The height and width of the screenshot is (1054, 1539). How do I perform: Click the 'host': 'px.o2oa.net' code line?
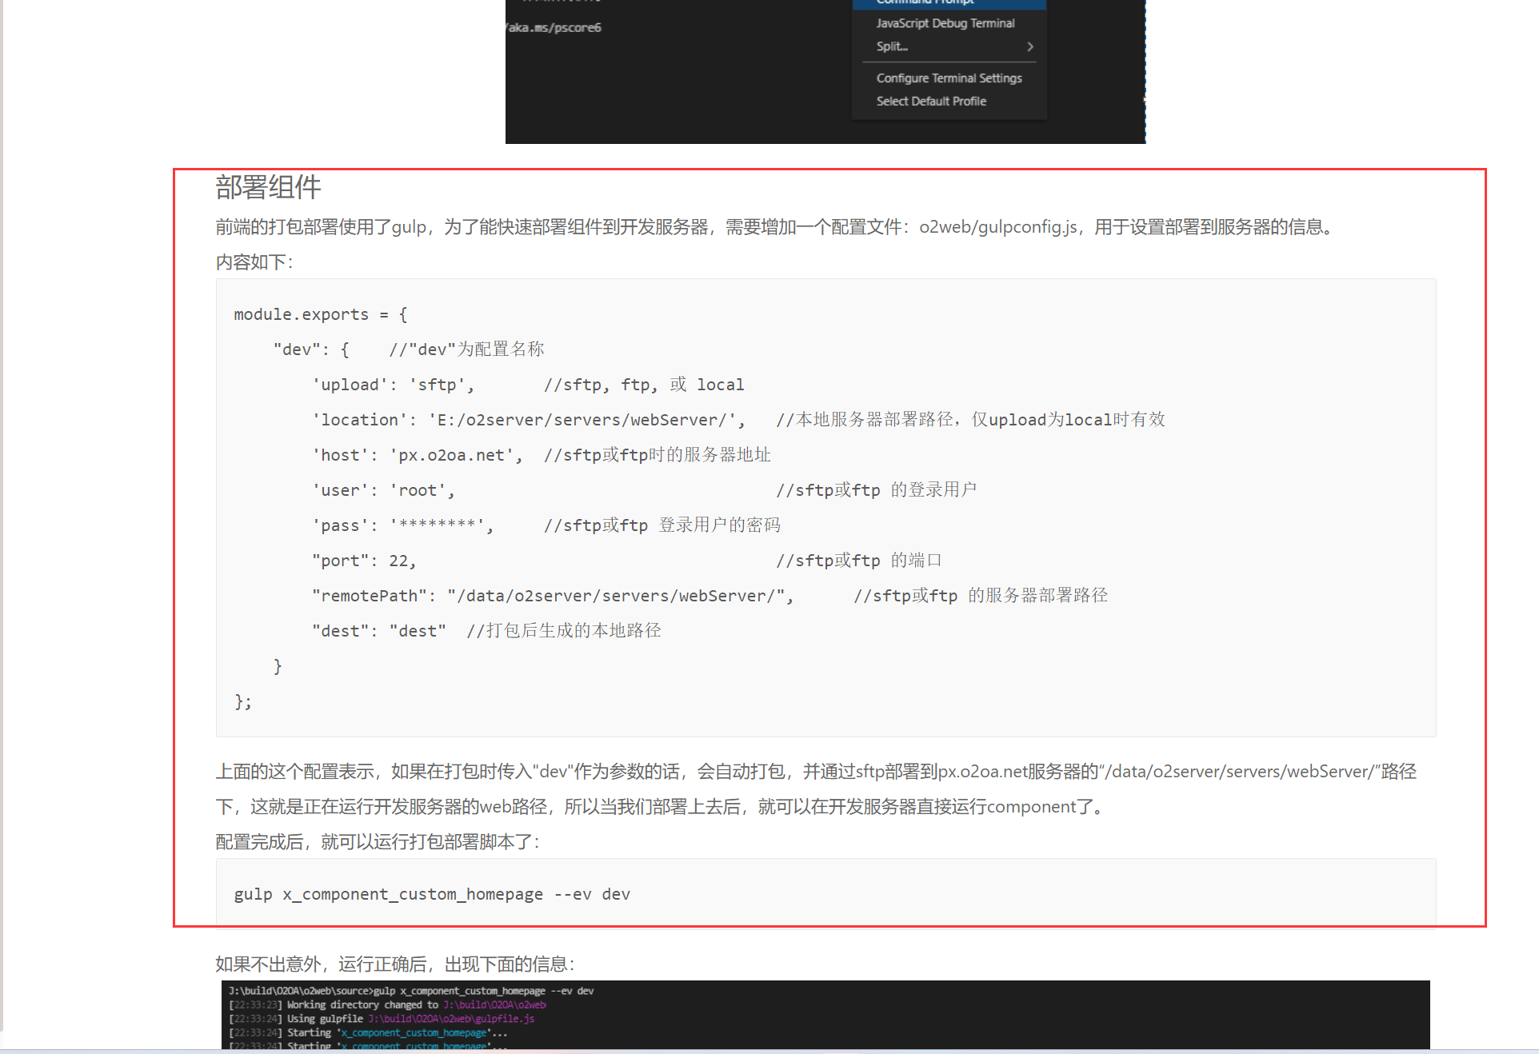(x=417, y=456)
